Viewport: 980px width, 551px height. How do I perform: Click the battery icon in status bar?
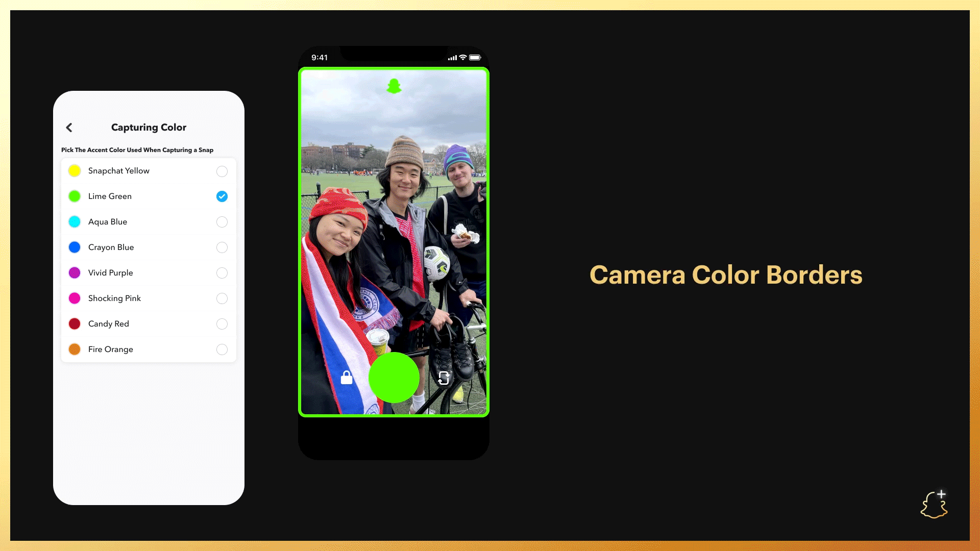click(x=475, y=57)
